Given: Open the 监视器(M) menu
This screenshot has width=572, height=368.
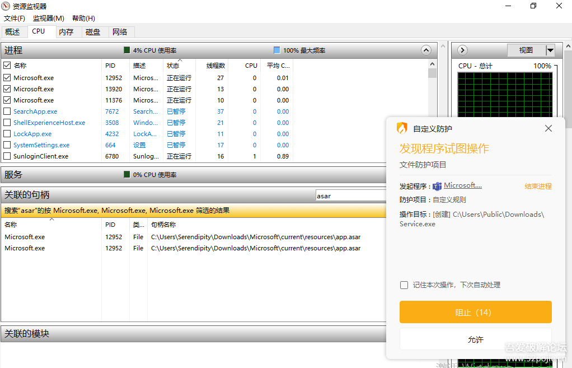Looking at the screenshot, I should 49,18.
